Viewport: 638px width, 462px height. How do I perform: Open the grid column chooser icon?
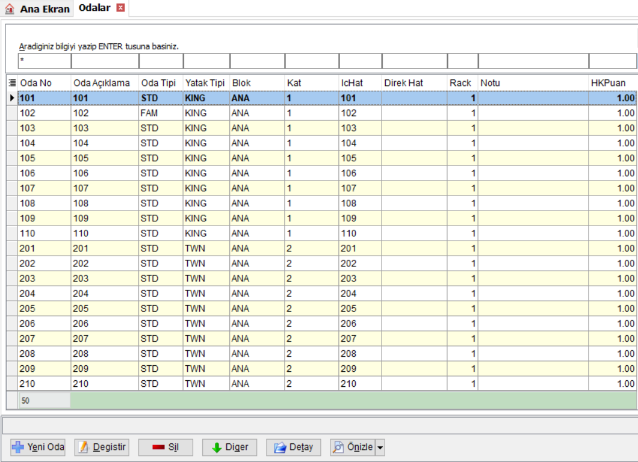(x=12, y=83)
